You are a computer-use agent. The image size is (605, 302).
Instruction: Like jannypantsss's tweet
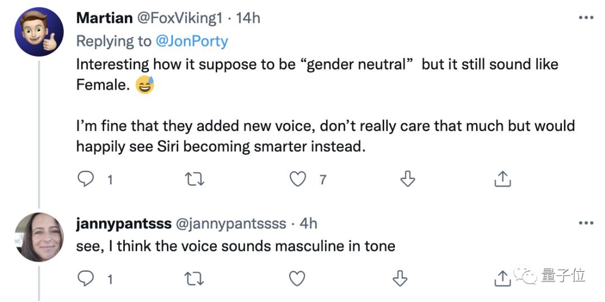pos(298,278)
